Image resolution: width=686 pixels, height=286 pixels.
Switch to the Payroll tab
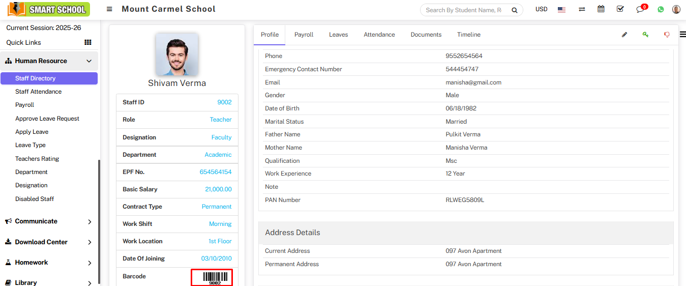(304, 35)
